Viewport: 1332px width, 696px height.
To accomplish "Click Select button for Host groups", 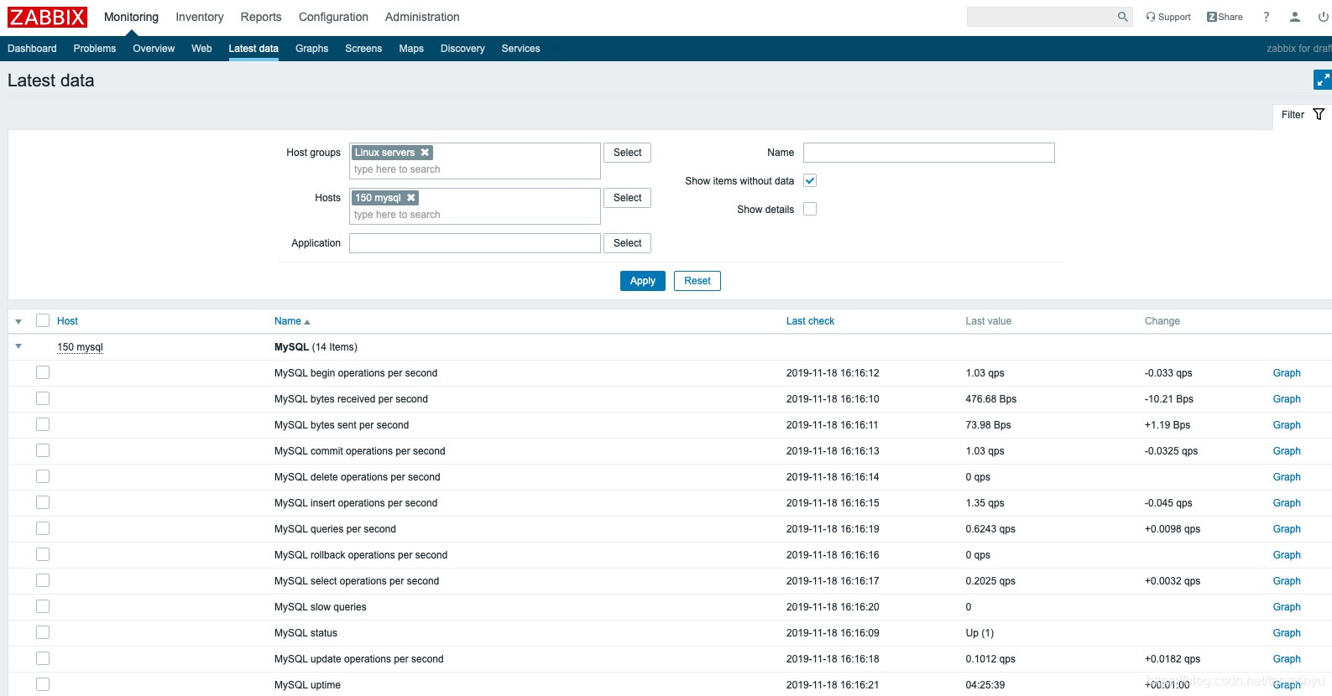I will pos(627,153).
